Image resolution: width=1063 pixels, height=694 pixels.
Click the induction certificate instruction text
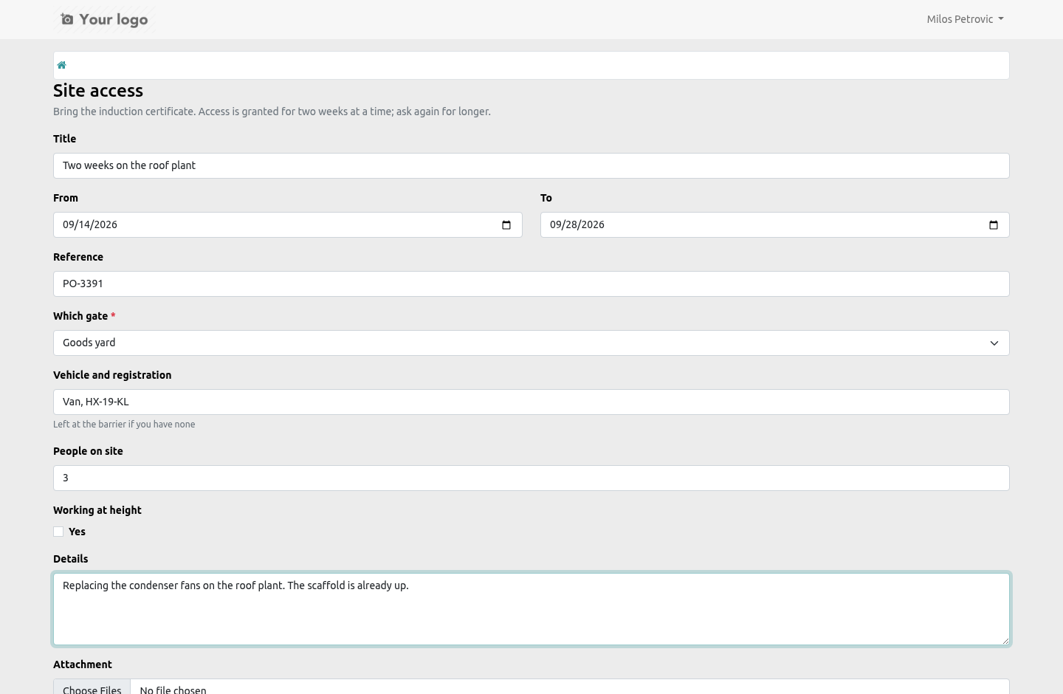coord(272,111)
